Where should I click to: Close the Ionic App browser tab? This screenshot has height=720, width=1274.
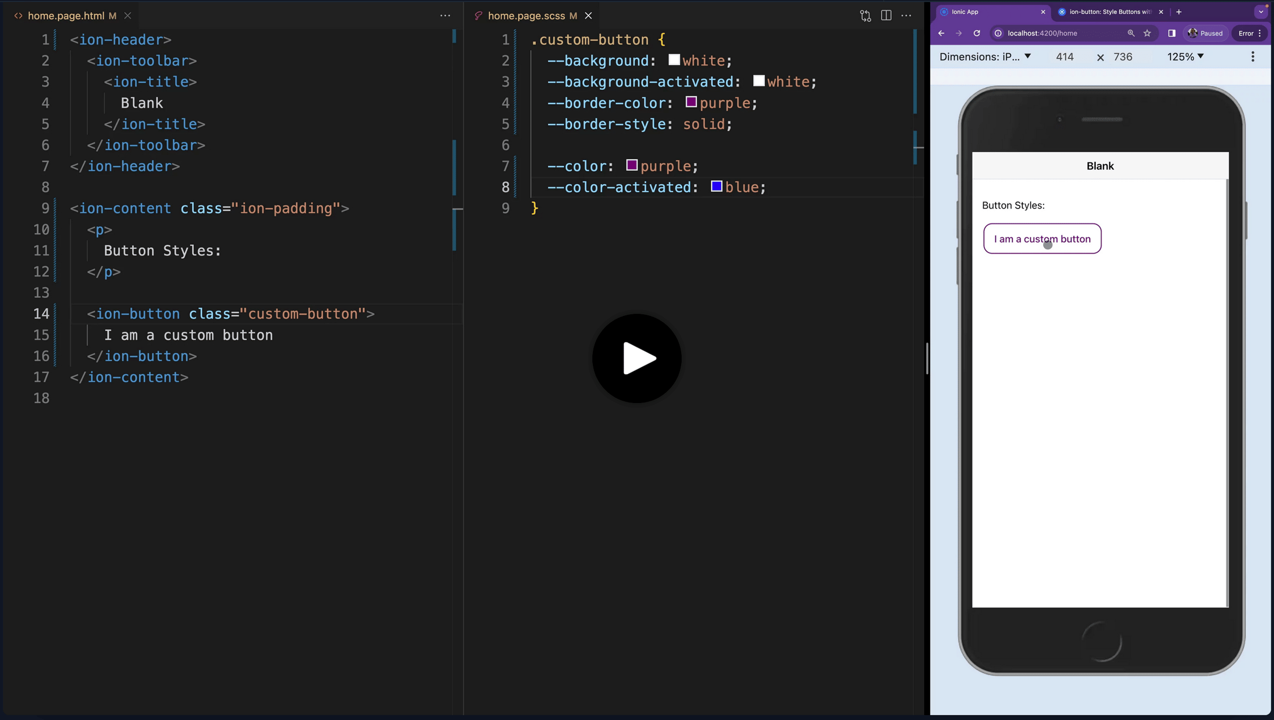coord(1043,12)
